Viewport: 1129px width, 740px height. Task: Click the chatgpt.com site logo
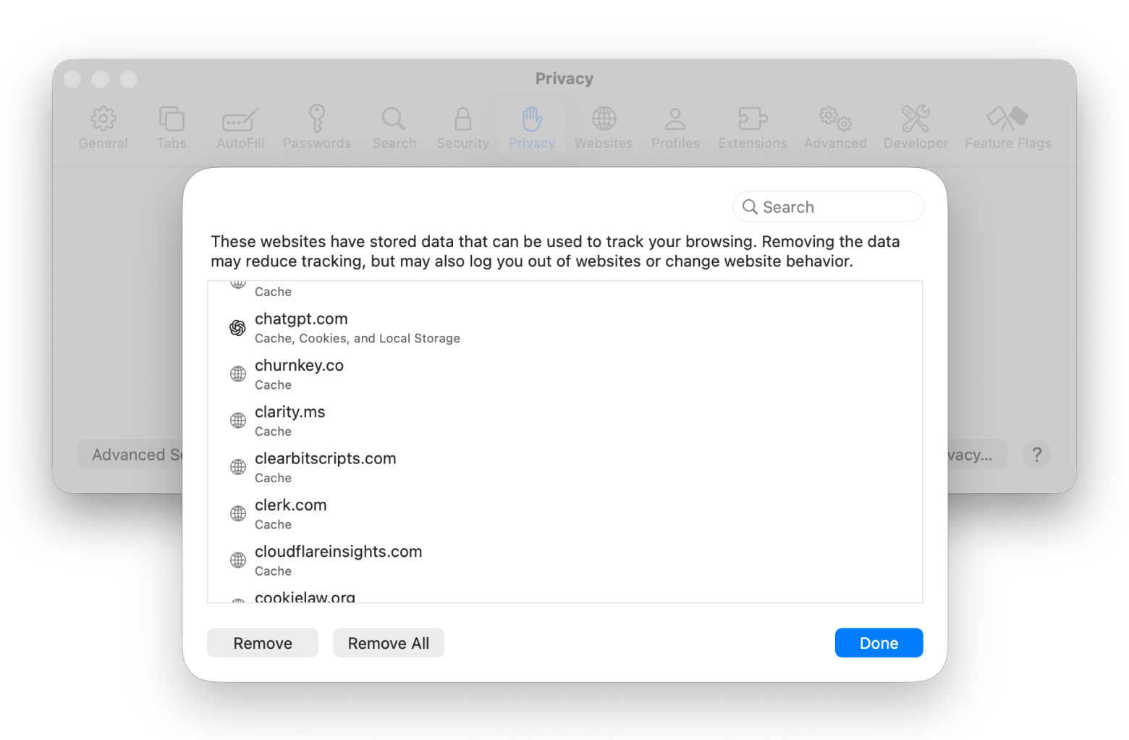[237, 327]
